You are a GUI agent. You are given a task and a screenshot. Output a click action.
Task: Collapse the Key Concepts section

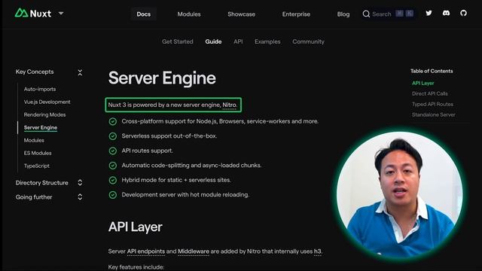(x=80, y=72)
